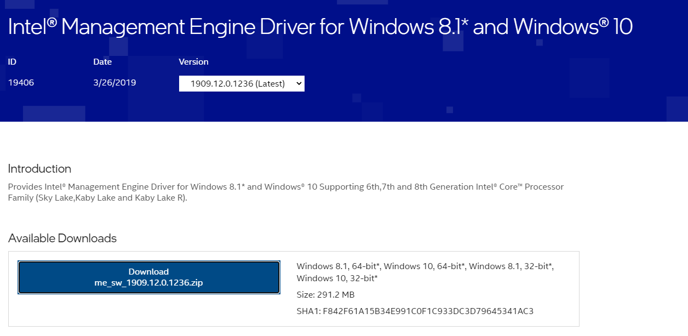
Task: Click the Available Downloads heading
Action: click(x=62, y=238)
